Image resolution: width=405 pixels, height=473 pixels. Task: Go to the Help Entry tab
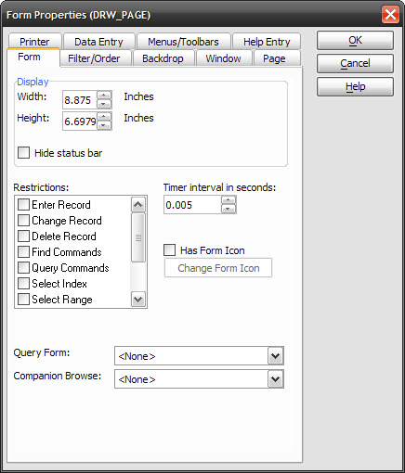pyautogui.click(x=267, y=41)
